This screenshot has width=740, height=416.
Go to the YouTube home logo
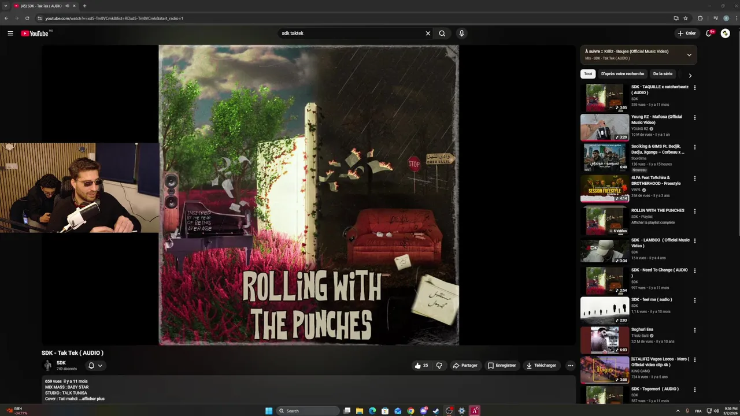[35, 34]
